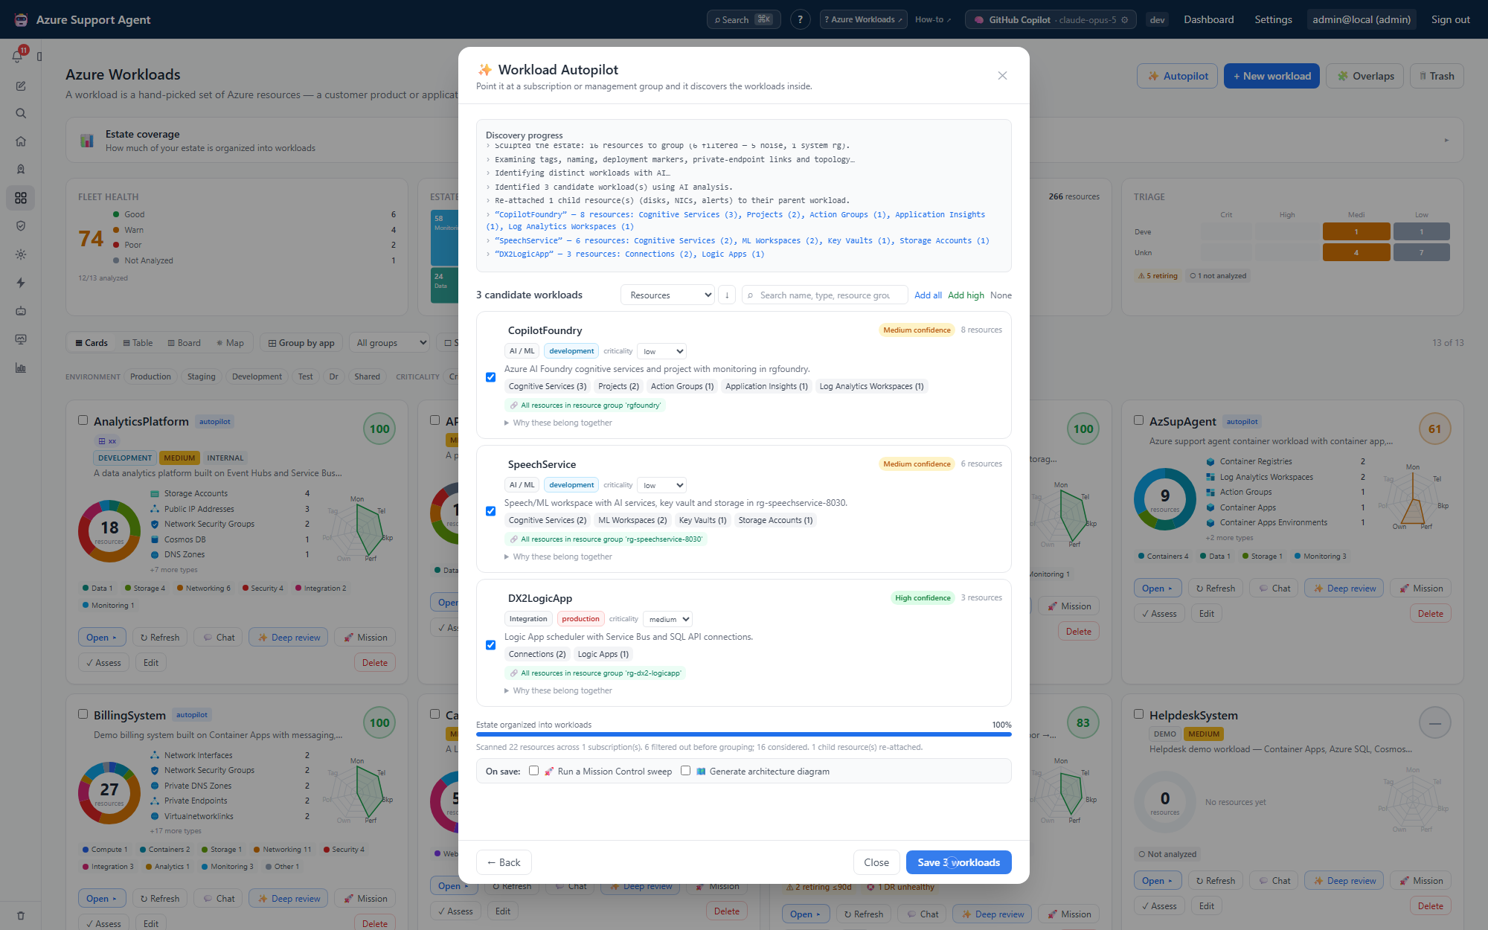This screenshot has height=930, width=1488.
Task: Open Settings in the top bar
Action: [1273, 19]
